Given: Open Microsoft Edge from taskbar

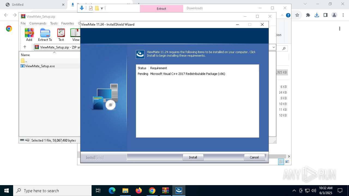Looking at the screenshot, I should pos(112,191).
